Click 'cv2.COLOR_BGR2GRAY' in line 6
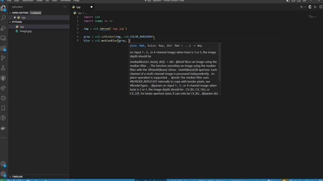Viewport: 323px width, 181px height. (139, 37)
